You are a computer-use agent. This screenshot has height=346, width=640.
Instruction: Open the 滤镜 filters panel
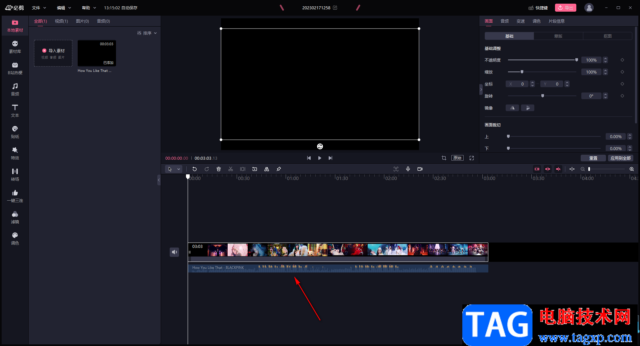tap(15, 218)
